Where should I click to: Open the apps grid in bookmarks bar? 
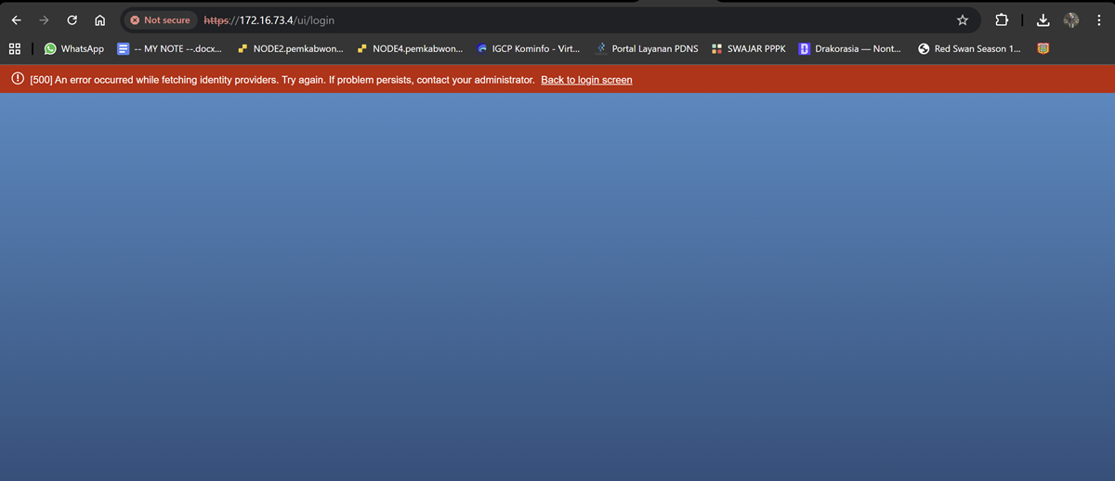[x=15, y=48]
